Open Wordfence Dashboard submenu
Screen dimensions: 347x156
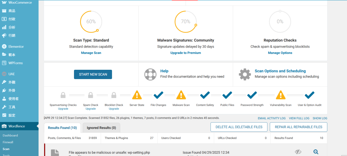10,135
